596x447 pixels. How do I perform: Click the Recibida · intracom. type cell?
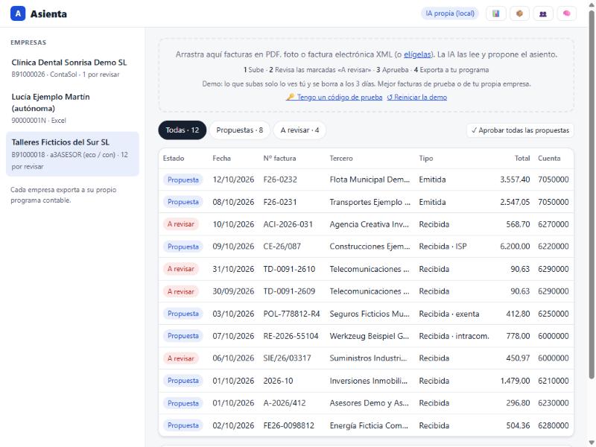coord(454,336)
